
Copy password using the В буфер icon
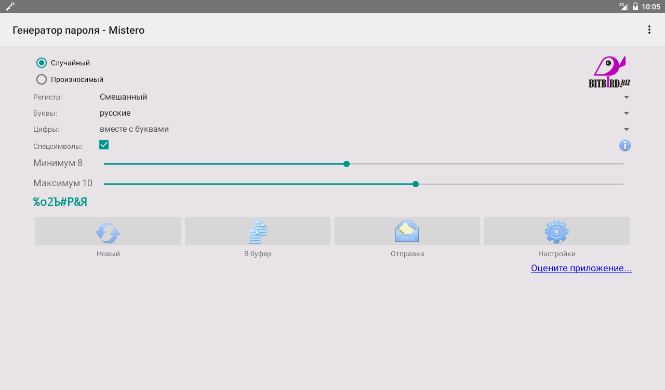pos(258,232)
